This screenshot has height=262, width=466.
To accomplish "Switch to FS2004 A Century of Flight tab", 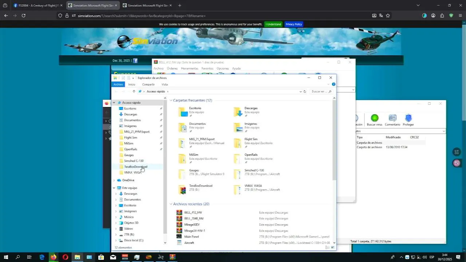I will [37, 5].
